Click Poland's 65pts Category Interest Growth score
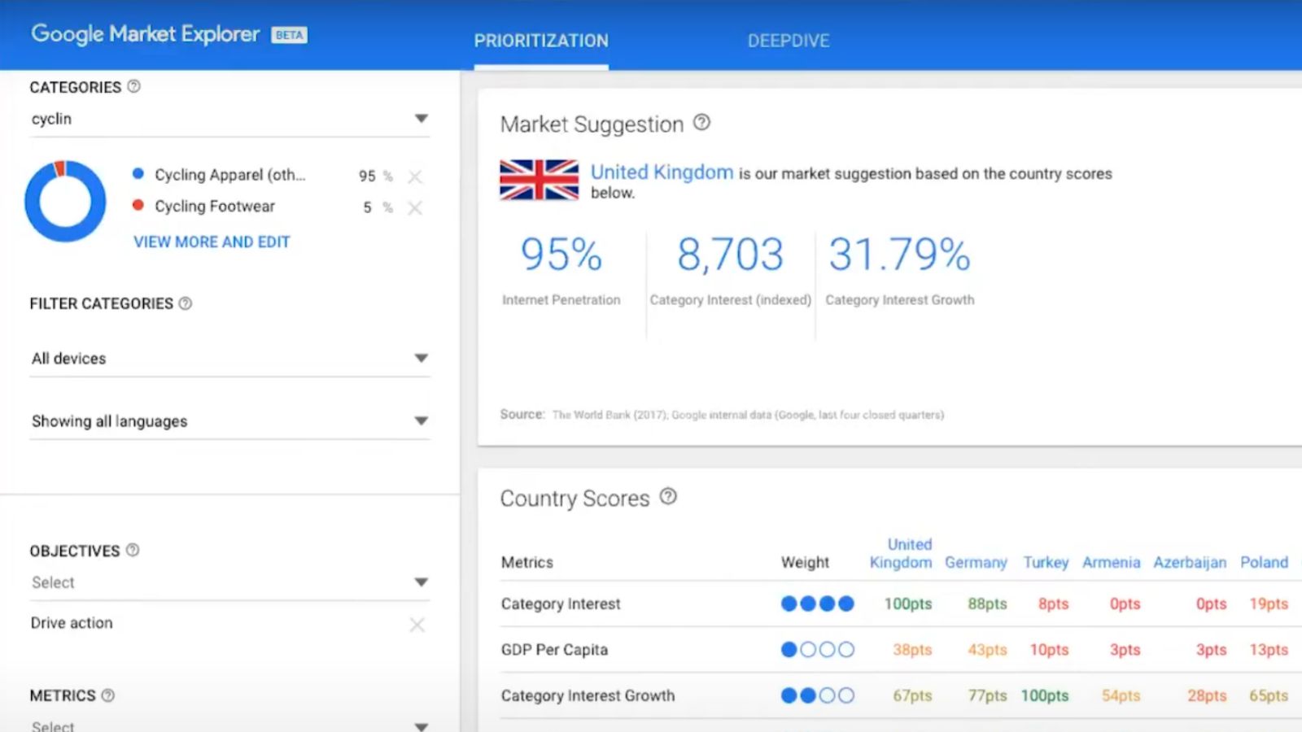The height and width of the screenshot is (732, 1302). point(1269,695)
